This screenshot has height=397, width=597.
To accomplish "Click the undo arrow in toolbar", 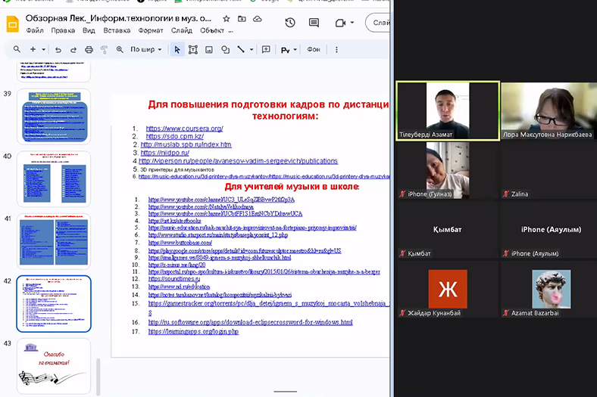I will (x=58, y=49).
